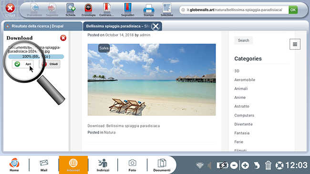Click the 12:03 clock
This screenshot has width=310, height=174.
296,165
